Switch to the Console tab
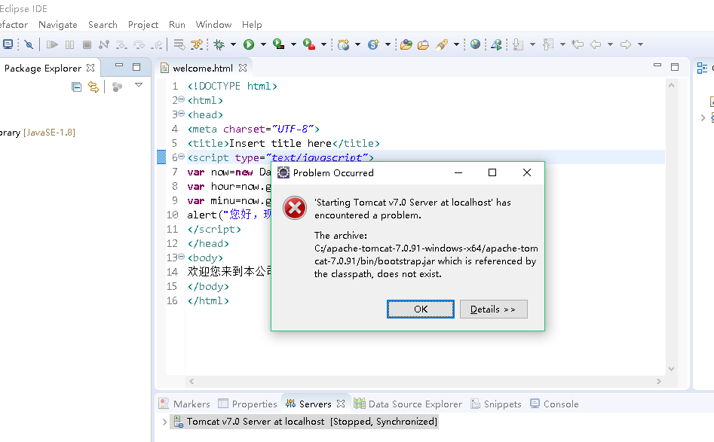Image resolution: width=714 pixels, height=442 pixels. pyautogui.click(x=554, y=404)
